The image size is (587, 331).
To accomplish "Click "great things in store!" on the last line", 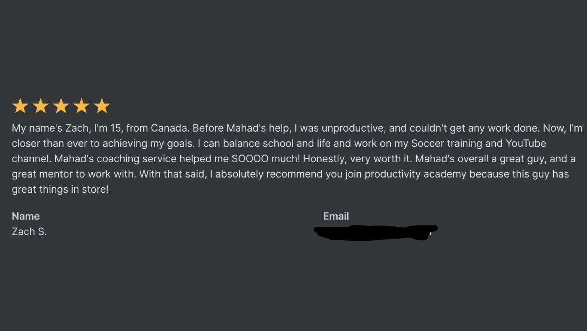I will tap(60, 190).
